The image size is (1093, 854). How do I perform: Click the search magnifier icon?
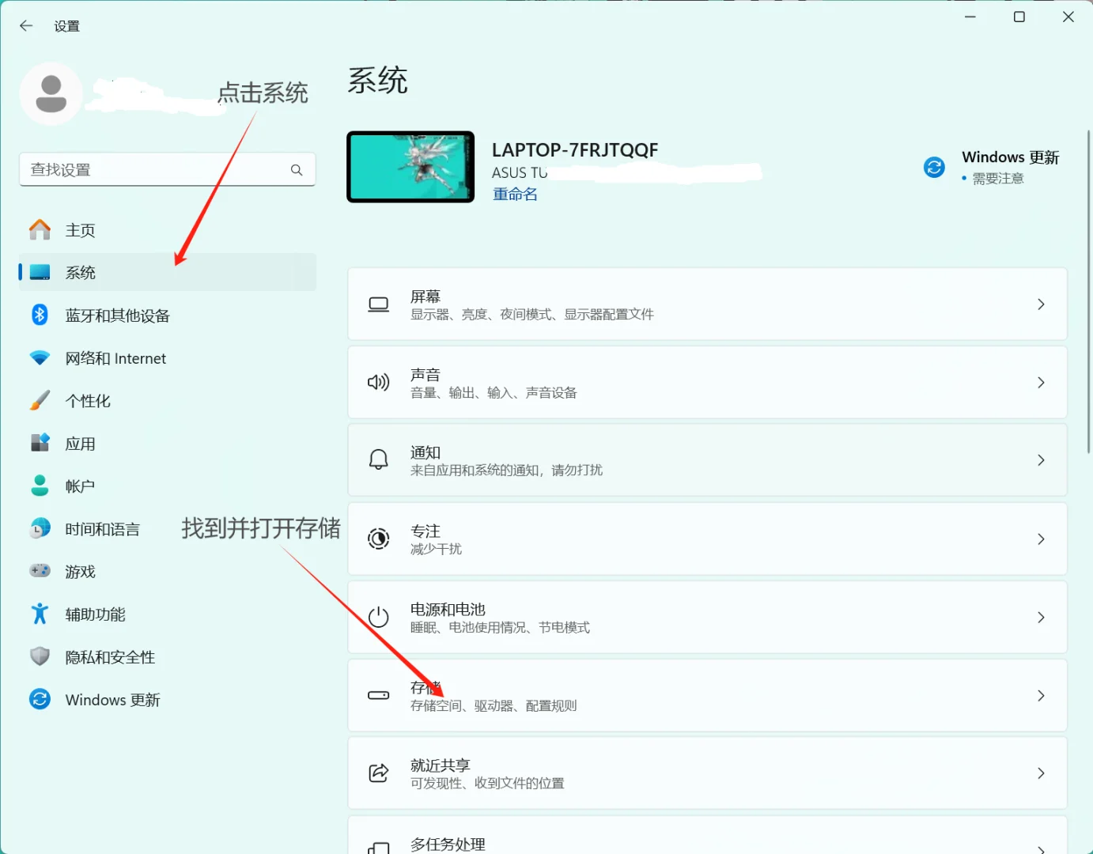(x=296, y=169)
